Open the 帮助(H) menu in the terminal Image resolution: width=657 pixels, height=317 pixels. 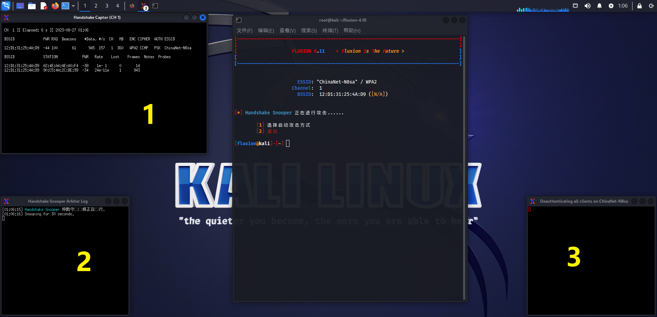(352, 30)
